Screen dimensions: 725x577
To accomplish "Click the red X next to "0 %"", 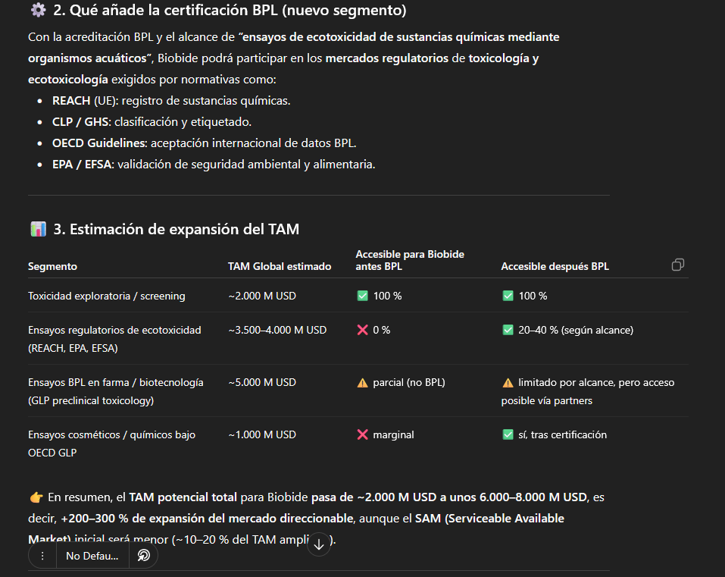I will (x=362, y=330).
